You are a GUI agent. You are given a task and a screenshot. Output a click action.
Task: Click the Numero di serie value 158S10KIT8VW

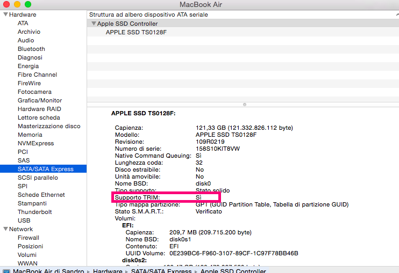(218, 149)
